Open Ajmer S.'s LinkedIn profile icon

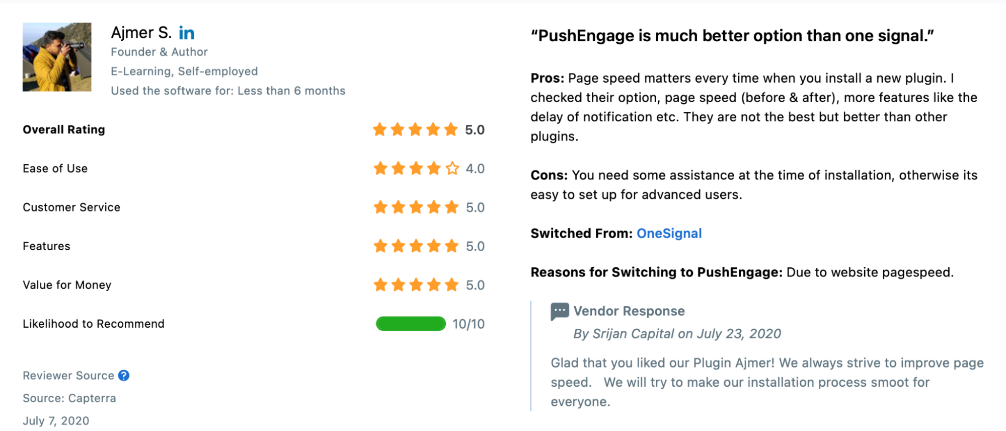point(187,33)
